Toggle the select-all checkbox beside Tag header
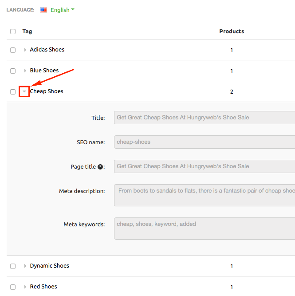 (x=13, y=32)
